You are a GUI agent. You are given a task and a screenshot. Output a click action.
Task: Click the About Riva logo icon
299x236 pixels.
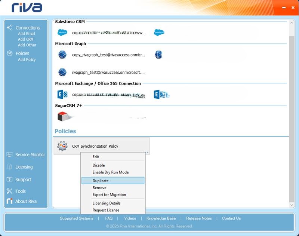pos(9,201)
